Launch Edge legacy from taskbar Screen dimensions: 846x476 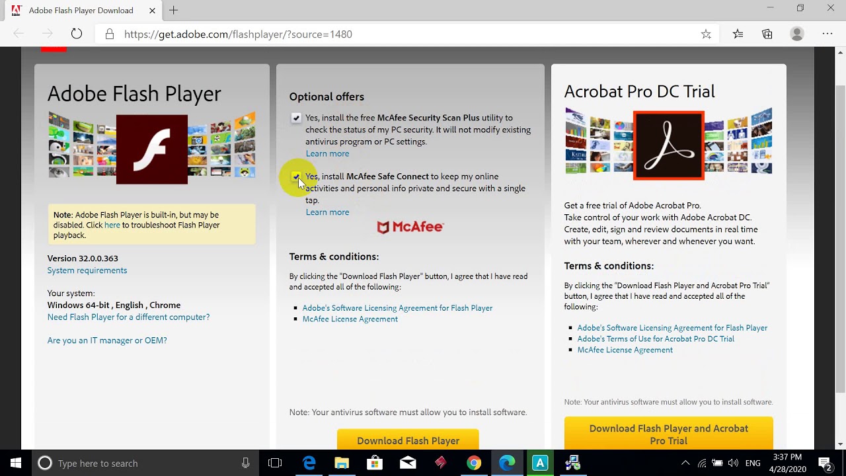coord(309,463)
